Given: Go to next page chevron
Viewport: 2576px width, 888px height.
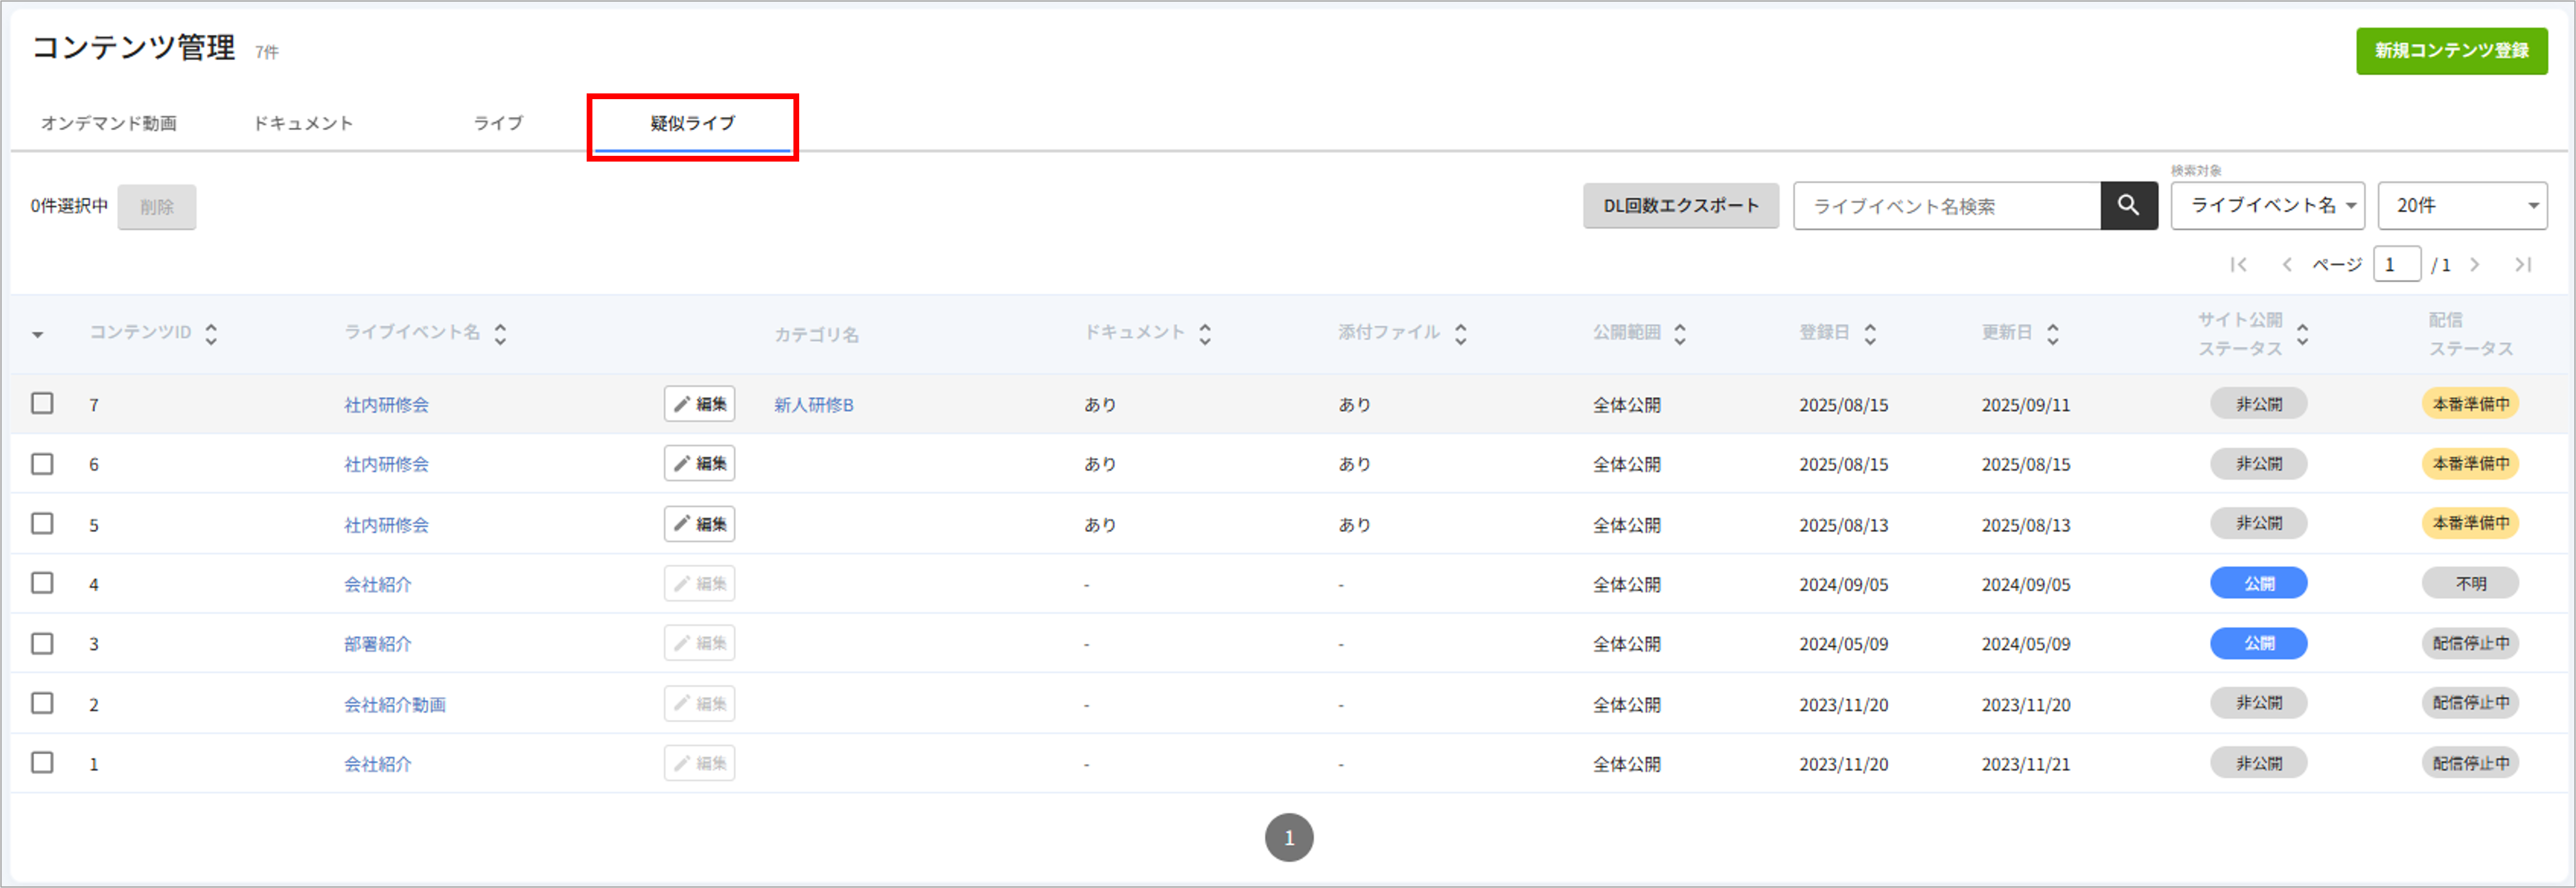Looking at the screenshot, I should coord(2475,265).
